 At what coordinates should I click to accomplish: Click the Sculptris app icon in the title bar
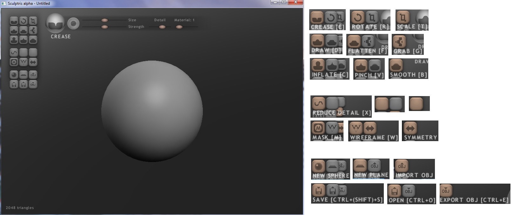tap(4, 3)
